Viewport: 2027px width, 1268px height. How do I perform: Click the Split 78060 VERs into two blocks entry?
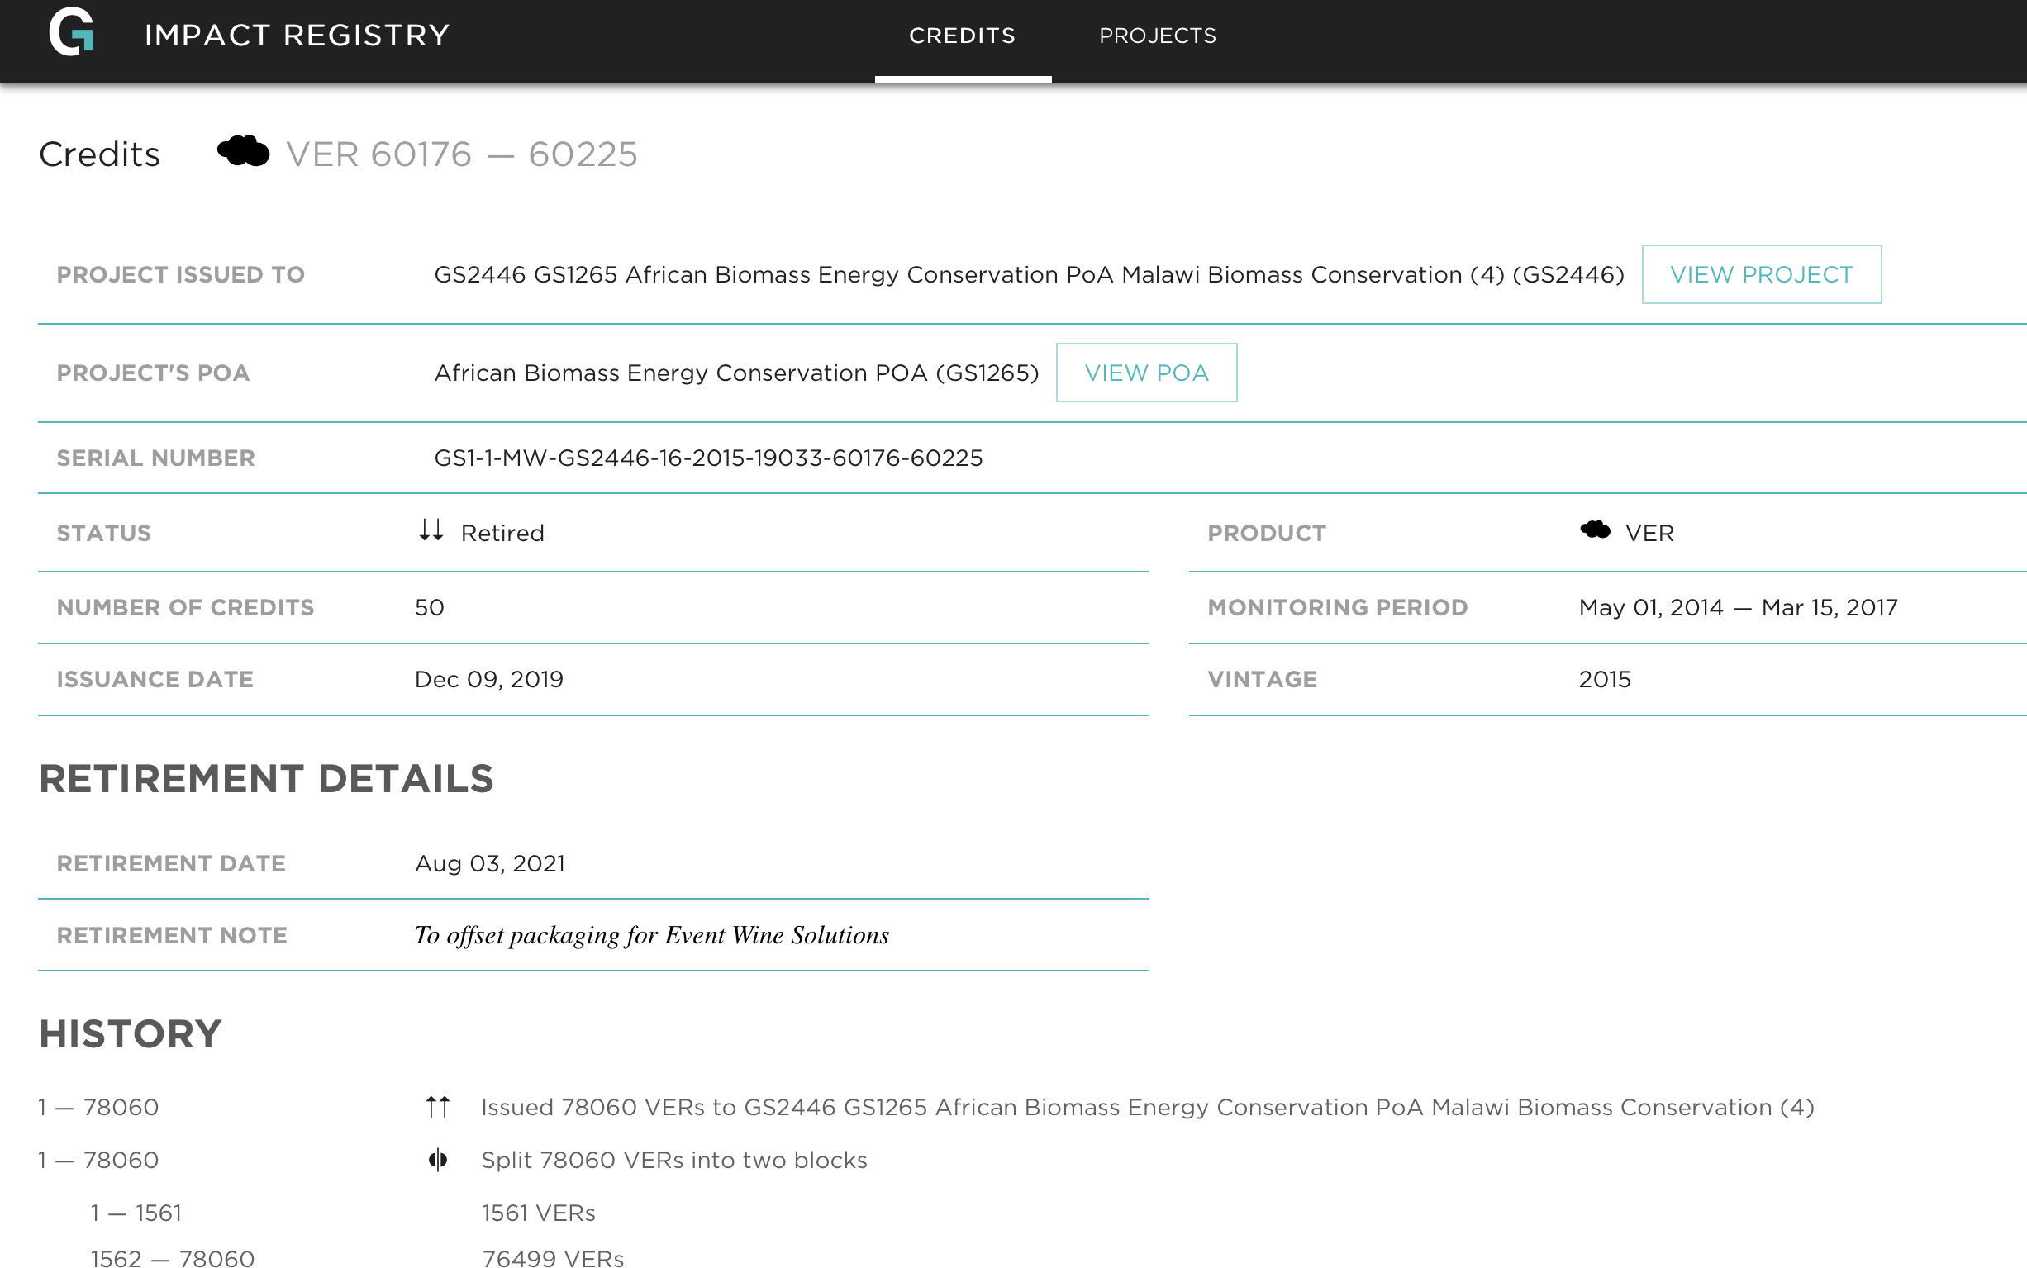(673, 1160)
